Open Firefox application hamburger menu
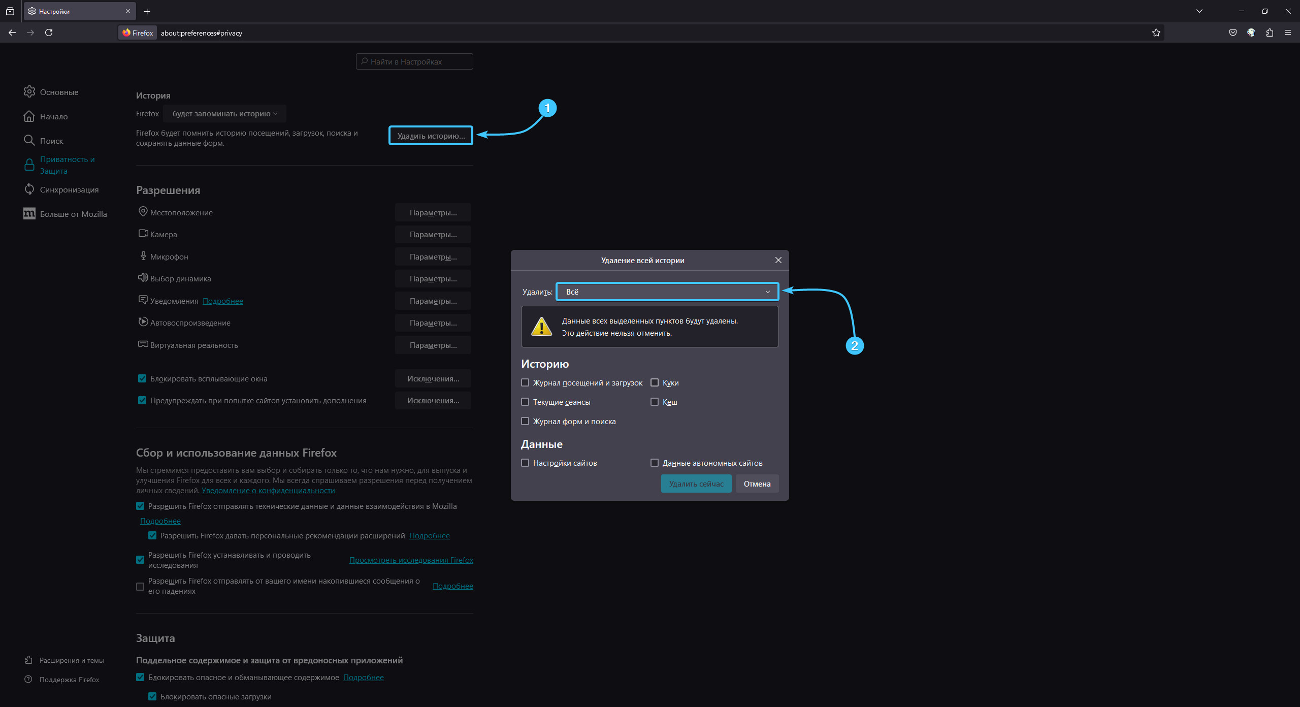 [1288, 33]
